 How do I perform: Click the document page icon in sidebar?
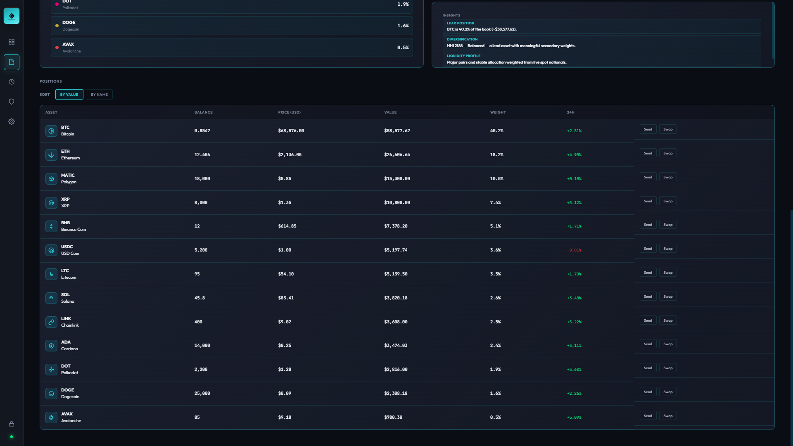[x=12, y=62]
